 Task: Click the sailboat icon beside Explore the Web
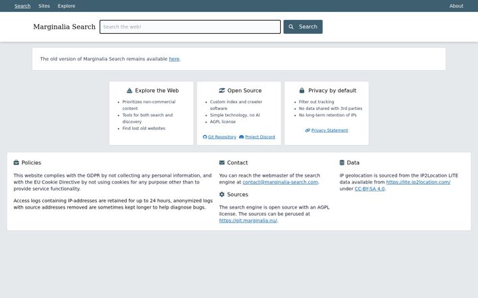point(129,90)
